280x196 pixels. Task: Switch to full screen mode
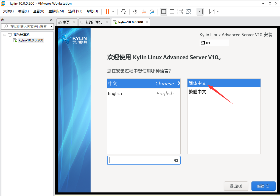180,12
